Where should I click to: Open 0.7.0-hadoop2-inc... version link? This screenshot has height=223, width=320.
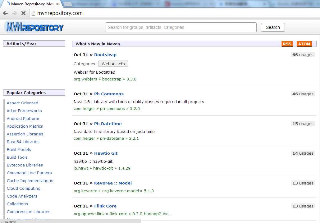tap(152, 214)
